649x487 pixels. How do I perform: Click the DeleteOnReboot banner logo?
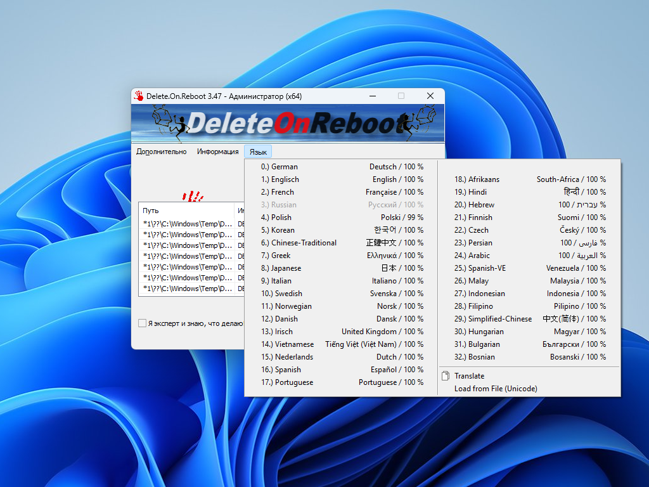[288, 123]
